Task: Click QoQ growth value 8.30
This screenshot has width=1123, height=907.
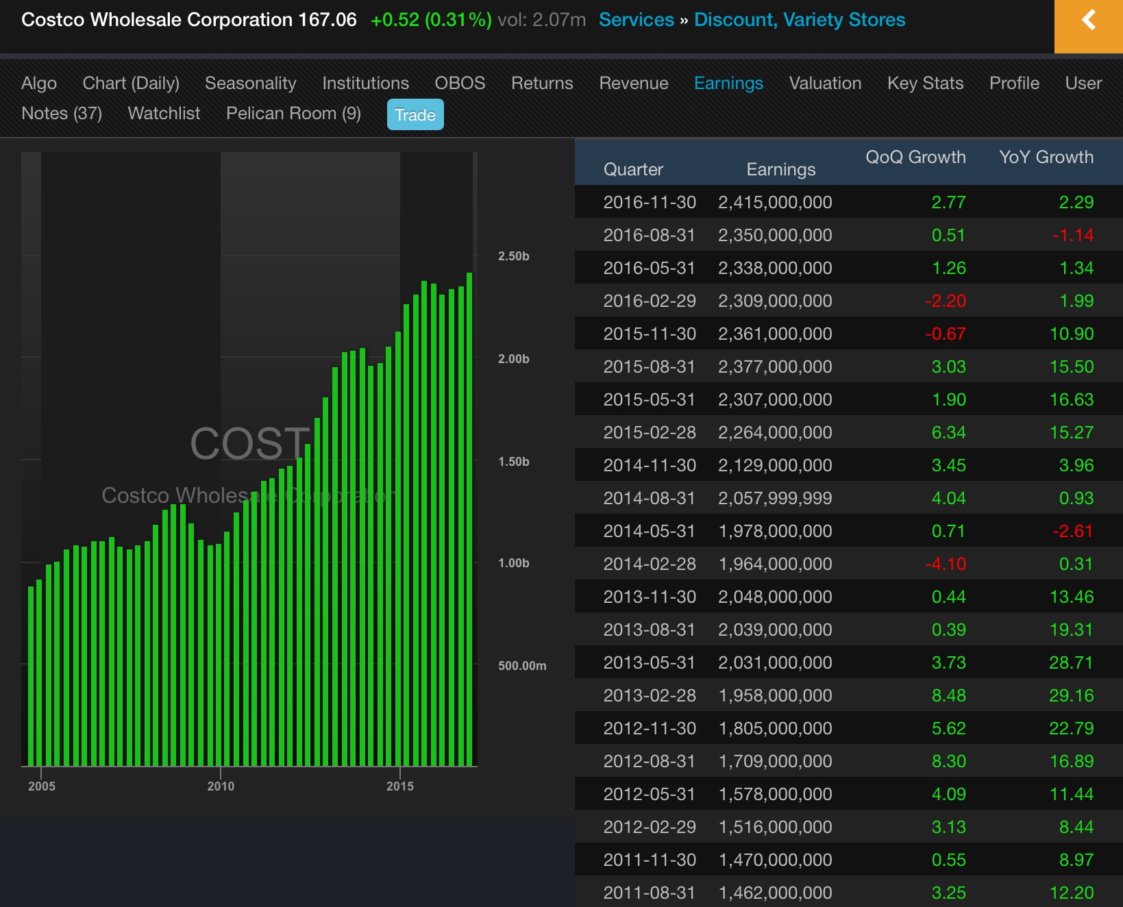Action: [x=948, y=761]
